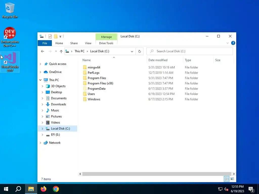This screenshot has width=259, height=194.
Task: Select the Program Files (x86) folder icon
Action: (85, 83)
